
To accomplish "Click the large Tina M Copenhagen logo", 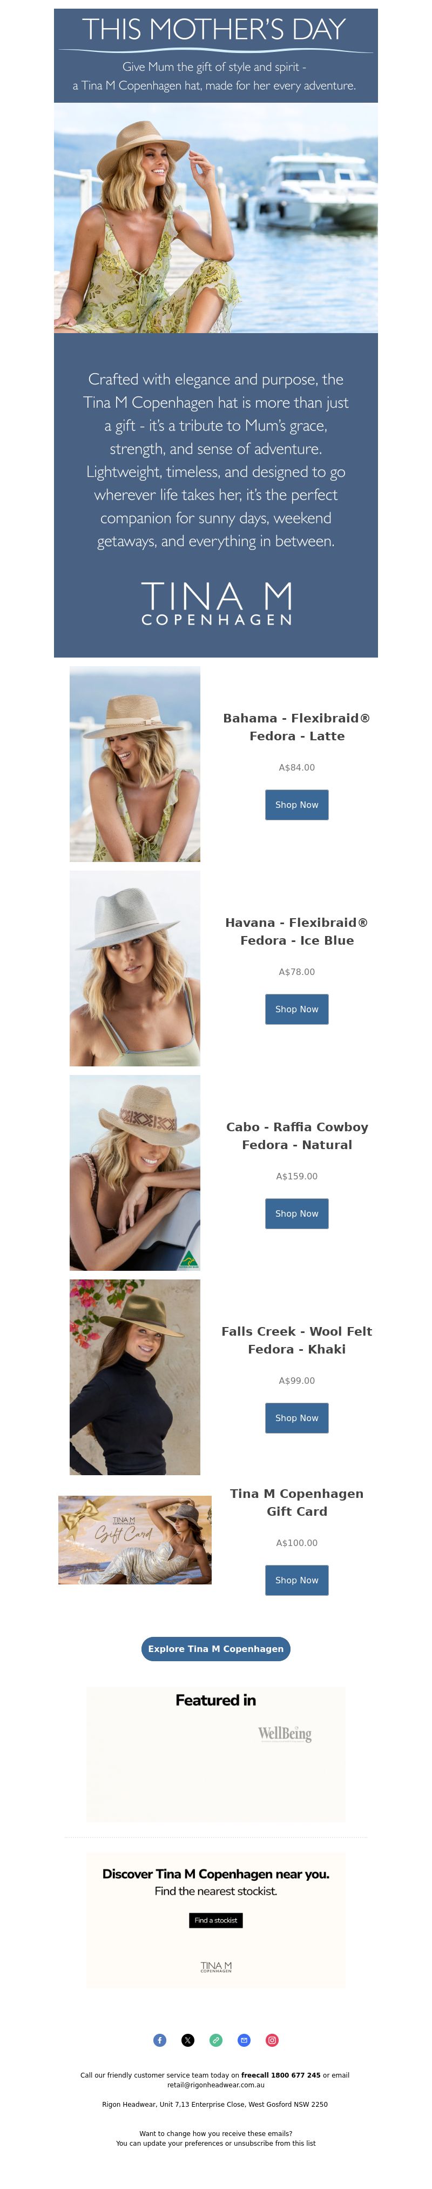I will (215, 603).
